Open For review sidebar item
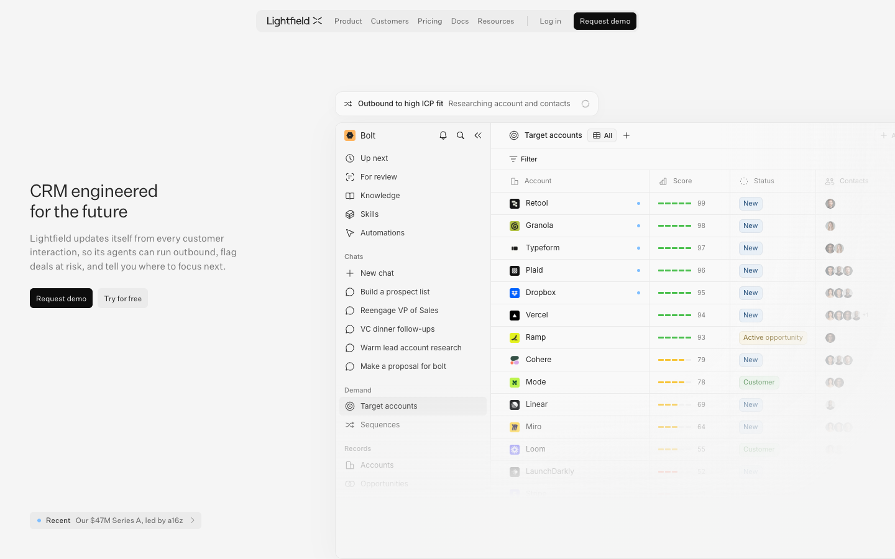 pos(413,177)
